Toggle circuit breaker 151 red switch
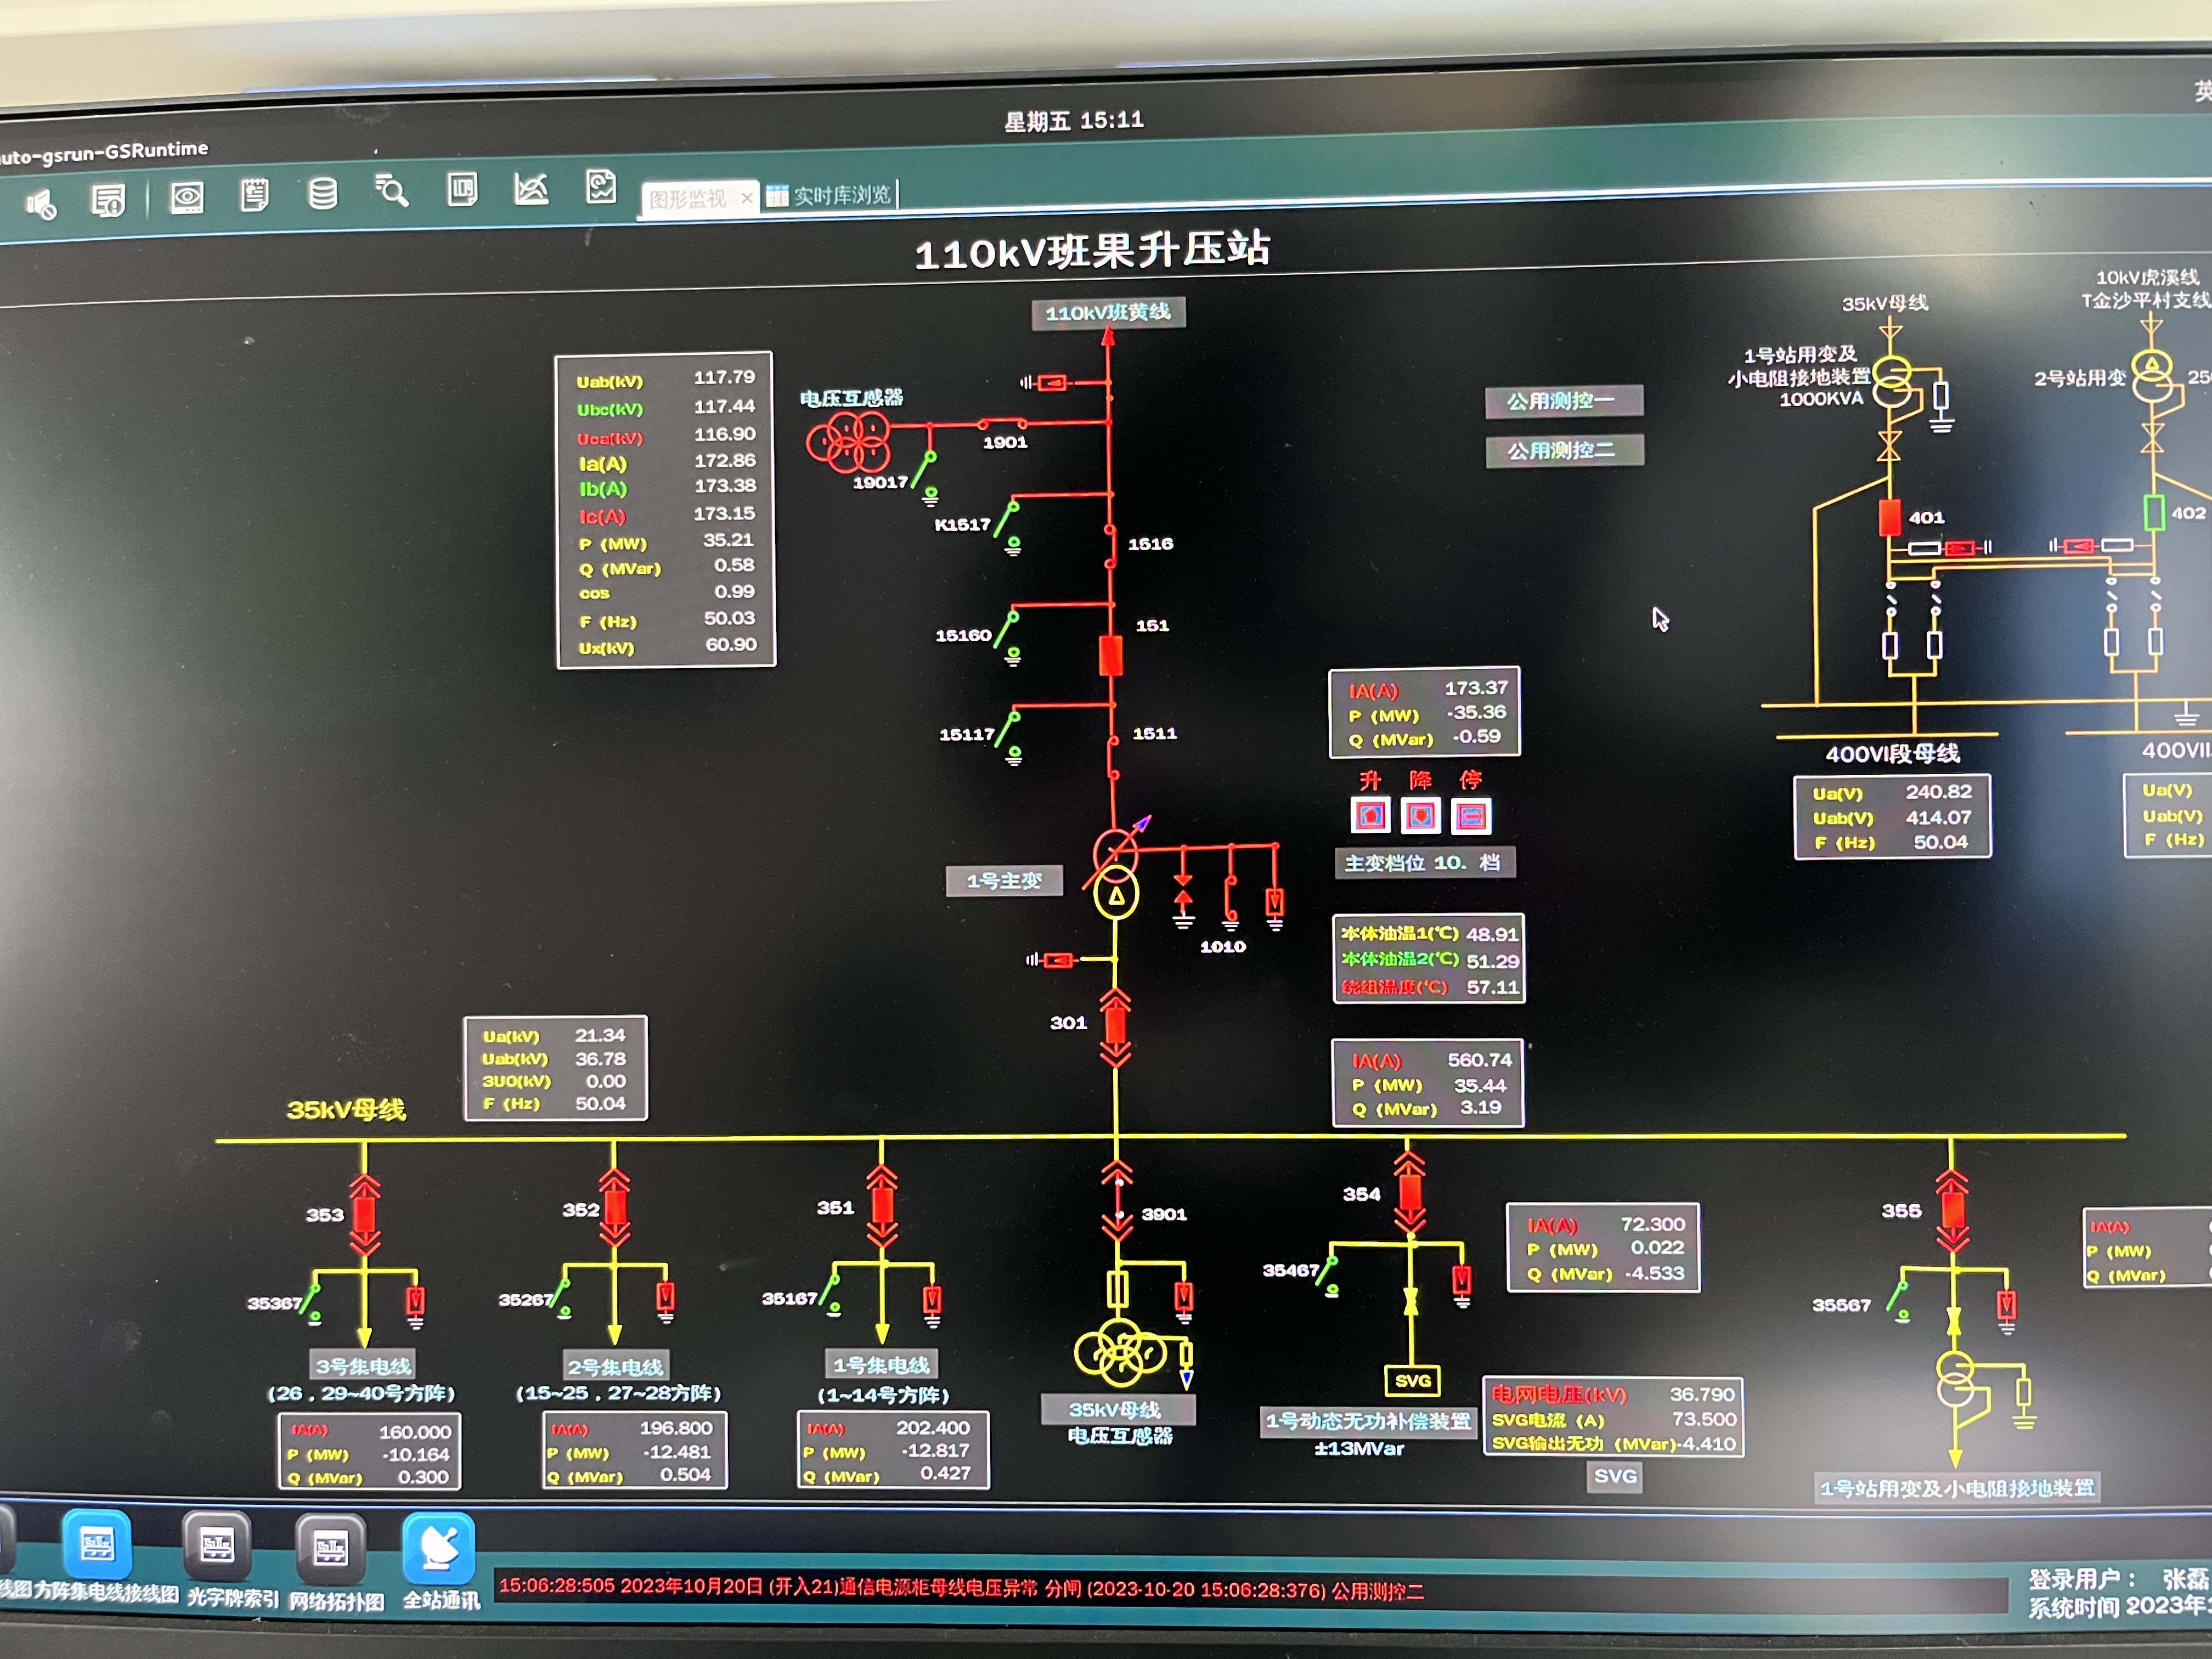Screen dimensions: 2212x1659 click(x=1110, y=655)
